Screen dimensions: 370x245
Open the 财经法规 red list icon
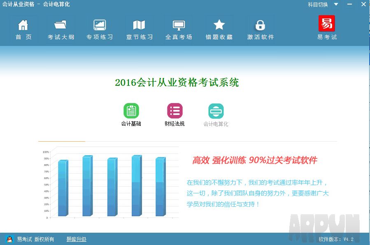click(x=174, y=111)
